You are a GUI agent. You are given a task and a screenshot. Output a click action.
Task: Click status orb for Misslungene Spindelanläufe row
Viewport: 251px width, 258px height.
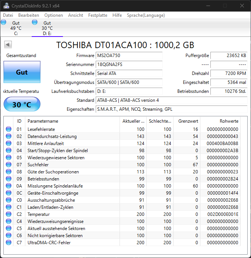pyautogui.click(x=9, y=186)
